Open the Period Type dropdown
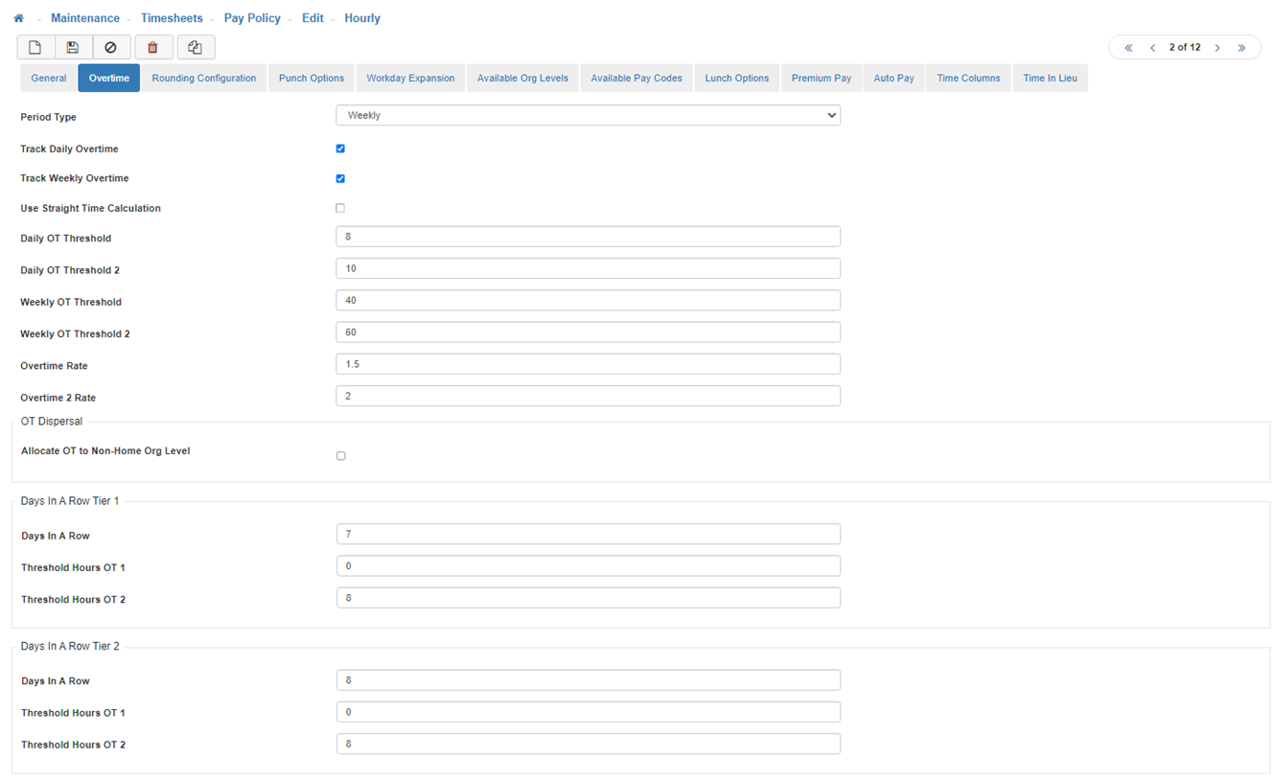This screenshot has width=1275, height=780. (x=588, y=115)
